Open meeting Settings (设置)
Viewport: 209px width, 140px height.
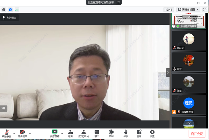pos(152,133)
